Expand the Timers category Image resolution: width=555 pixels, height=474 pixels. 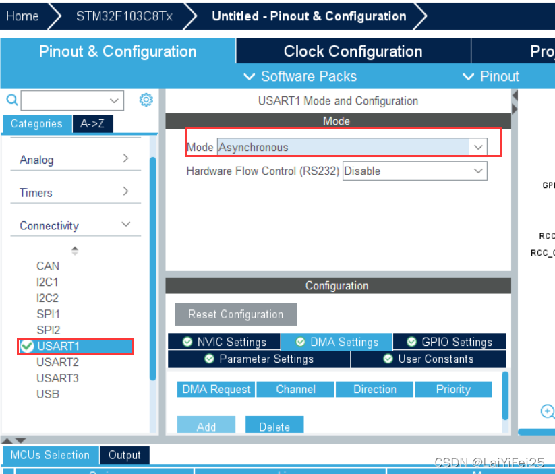pyautogui.click(x=76, y=193)
